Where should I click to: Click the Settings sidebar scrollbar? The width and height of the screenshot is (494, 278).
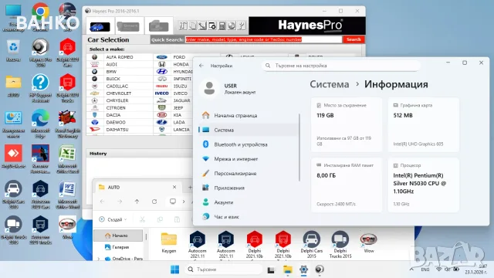tap(299, 147)
